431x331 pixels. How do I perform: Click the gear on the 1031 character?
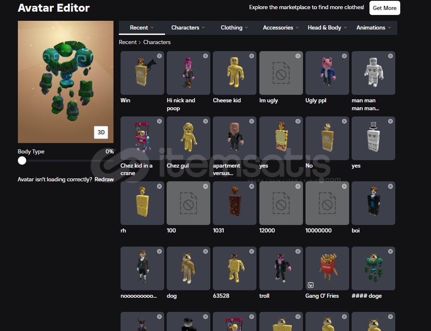pos(252,186)
